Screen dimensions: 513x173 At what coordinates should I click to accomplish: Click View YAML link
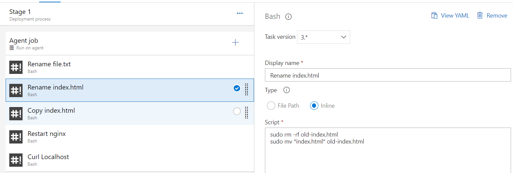click(450, 16)
